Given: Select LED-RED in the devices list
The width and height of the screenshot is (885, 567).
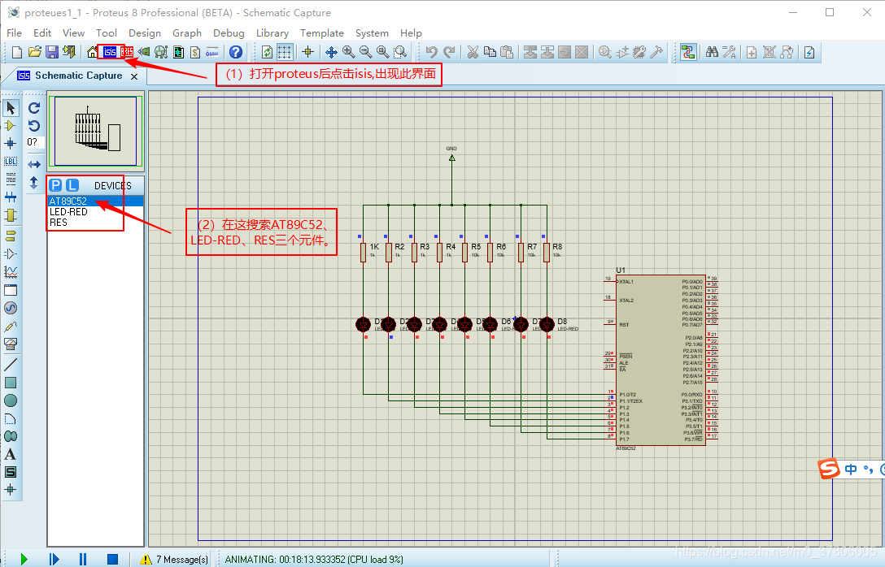Looking at the screenshot, I should point(95,212).
